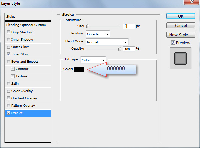Select the Inner Glow style label
The height and width of the screenshot is (148, 200).
pos(20,54)
